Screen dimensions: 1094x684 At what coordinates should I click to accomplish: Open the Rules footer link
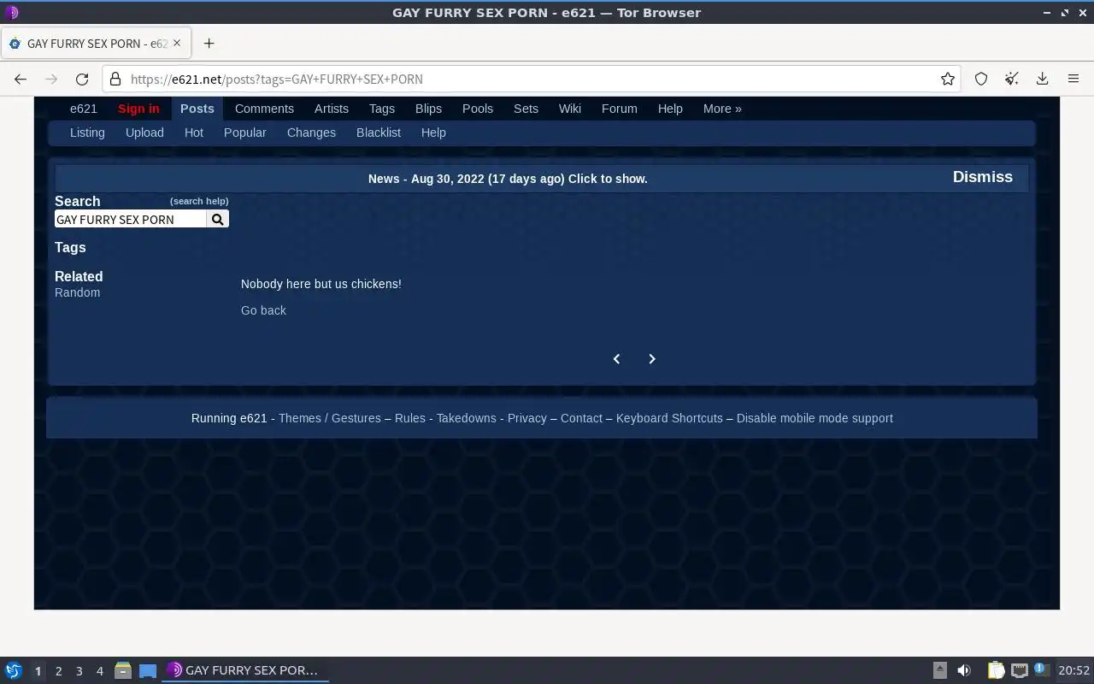tap(410, 418)
